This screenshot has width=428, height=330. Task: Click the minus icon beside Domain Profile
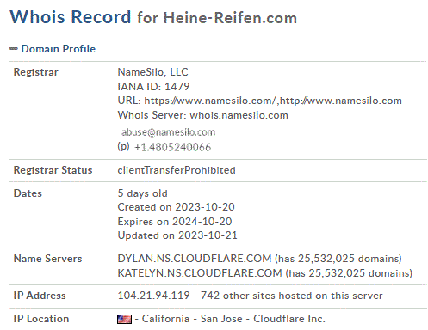click(13, 49)
